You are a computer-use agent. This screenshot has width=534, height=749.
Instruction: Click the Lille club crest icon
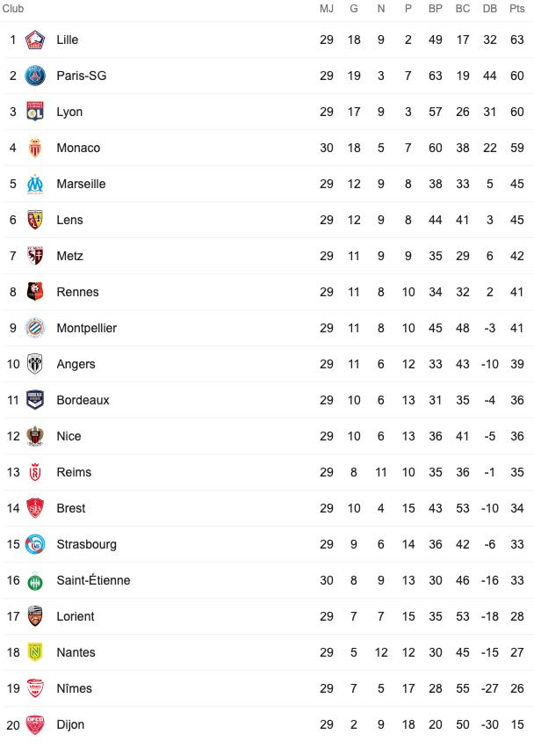[x=35, y=40]
